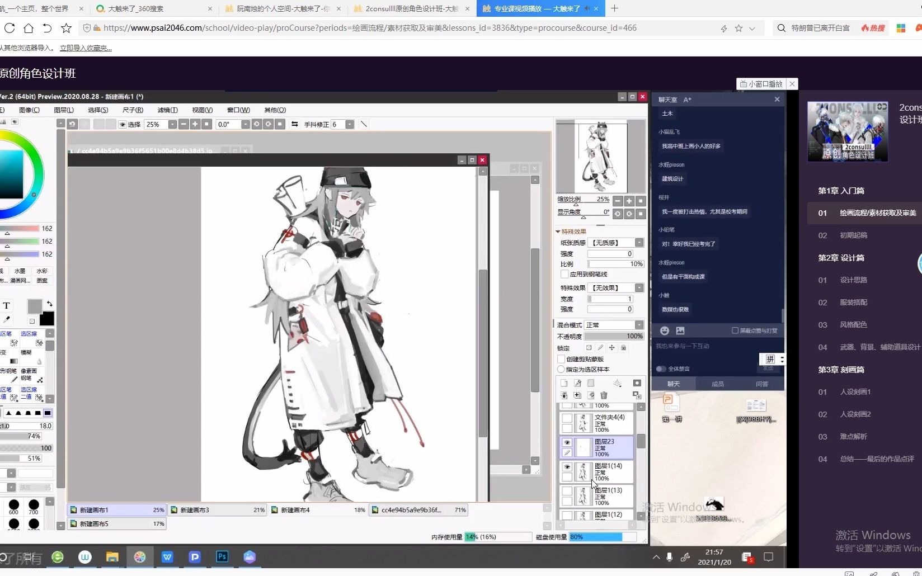Open 混合模式 blend mode dropdown
922x576 pixels.
coord(639,325)
